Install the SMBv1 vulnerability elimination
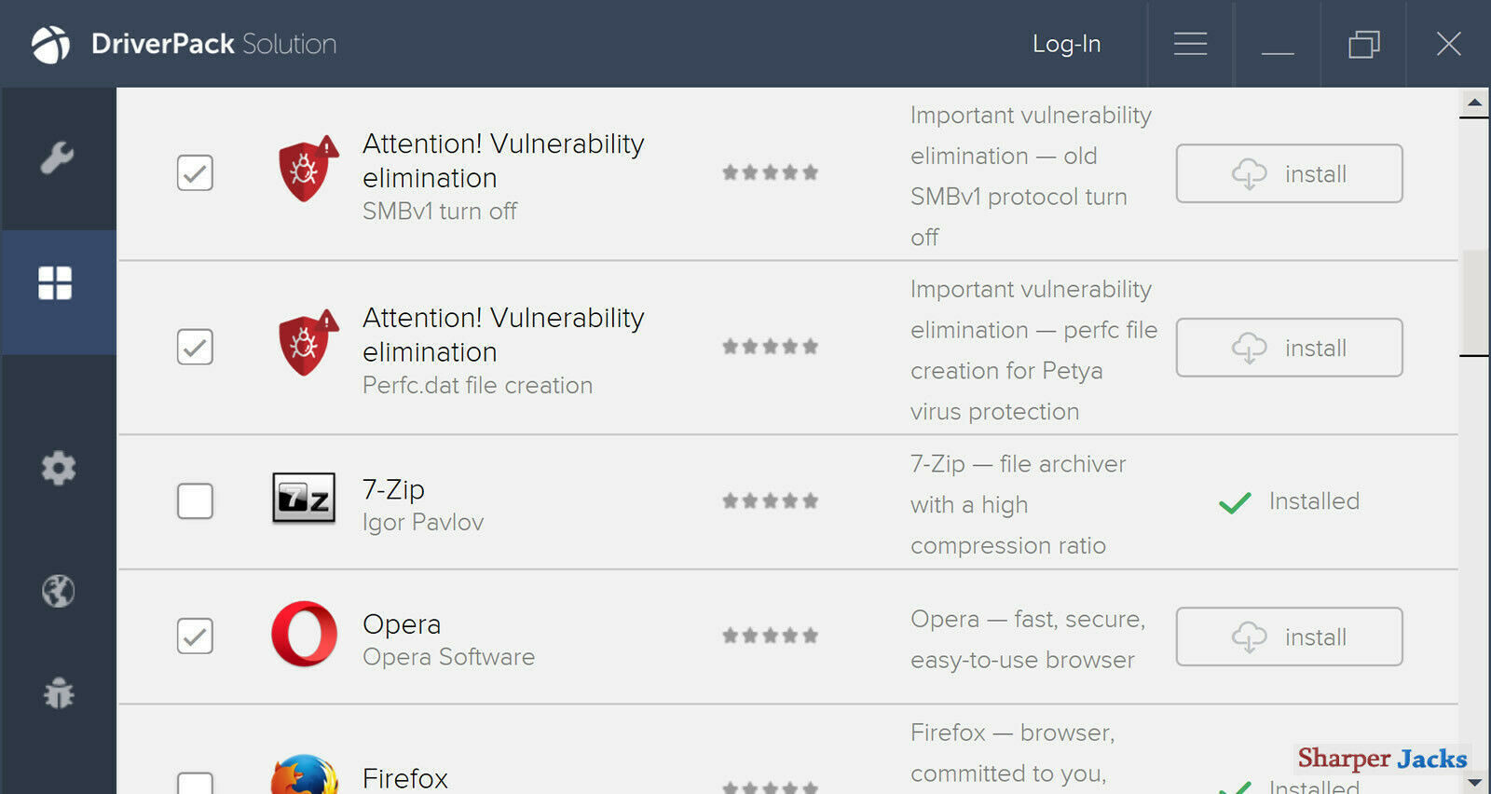The height and width of the screenshot is (794, 1491). point(1289,173)
